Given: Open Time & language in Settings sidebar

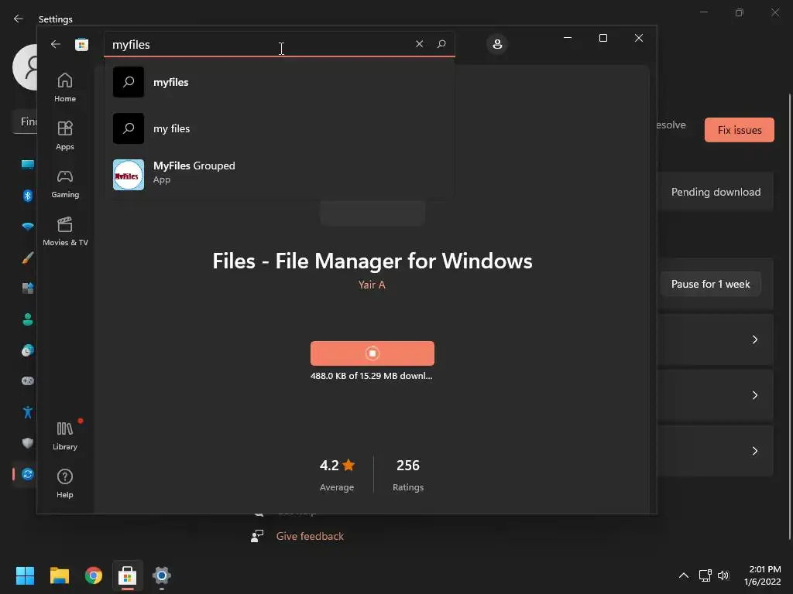Looking at the screenshot, I should pos(28,350).
